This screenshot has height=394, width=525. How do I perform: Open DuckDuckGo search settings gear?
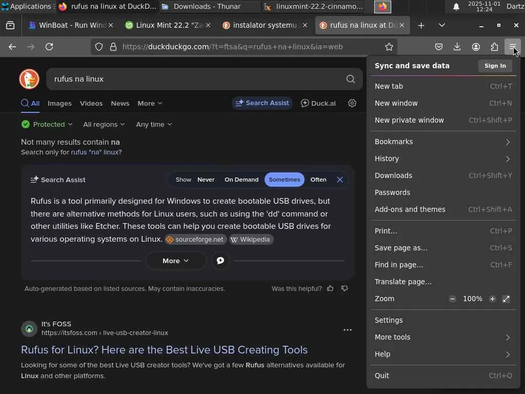point(352,103)
